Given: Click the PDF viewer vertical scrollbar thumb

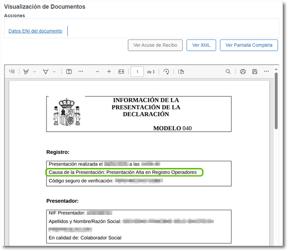Looking at the screenshot, I should coord(276,101).
